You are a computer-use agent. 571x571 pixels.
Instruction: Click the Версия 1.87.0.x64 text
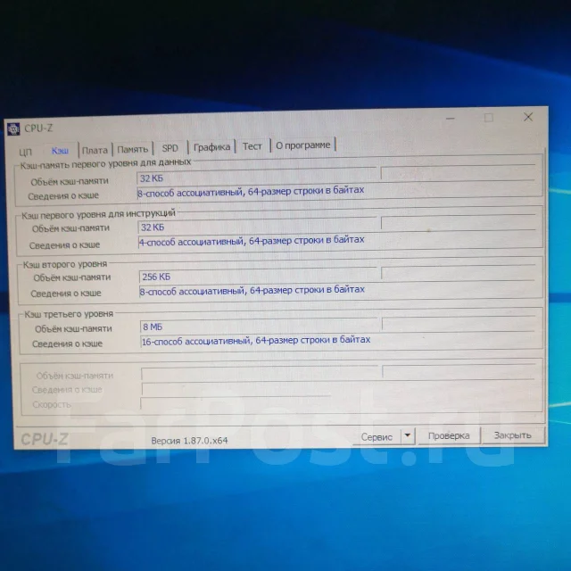coord(189,441)
